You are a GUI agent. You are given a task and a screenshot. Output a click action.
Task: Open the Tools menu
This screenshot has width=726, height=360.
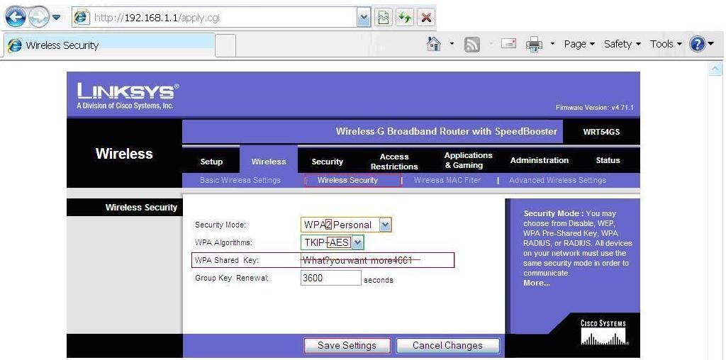pyautogui.click(x=666, y=44)
